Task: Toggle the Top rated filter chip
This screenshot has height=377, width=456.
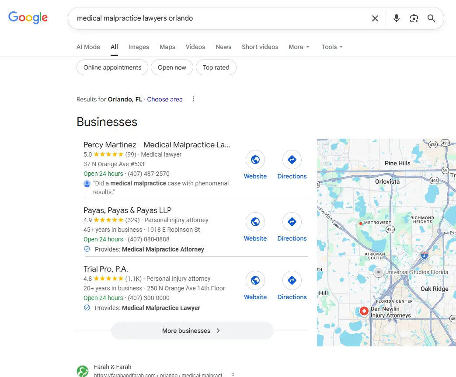Action: point(216,67)
